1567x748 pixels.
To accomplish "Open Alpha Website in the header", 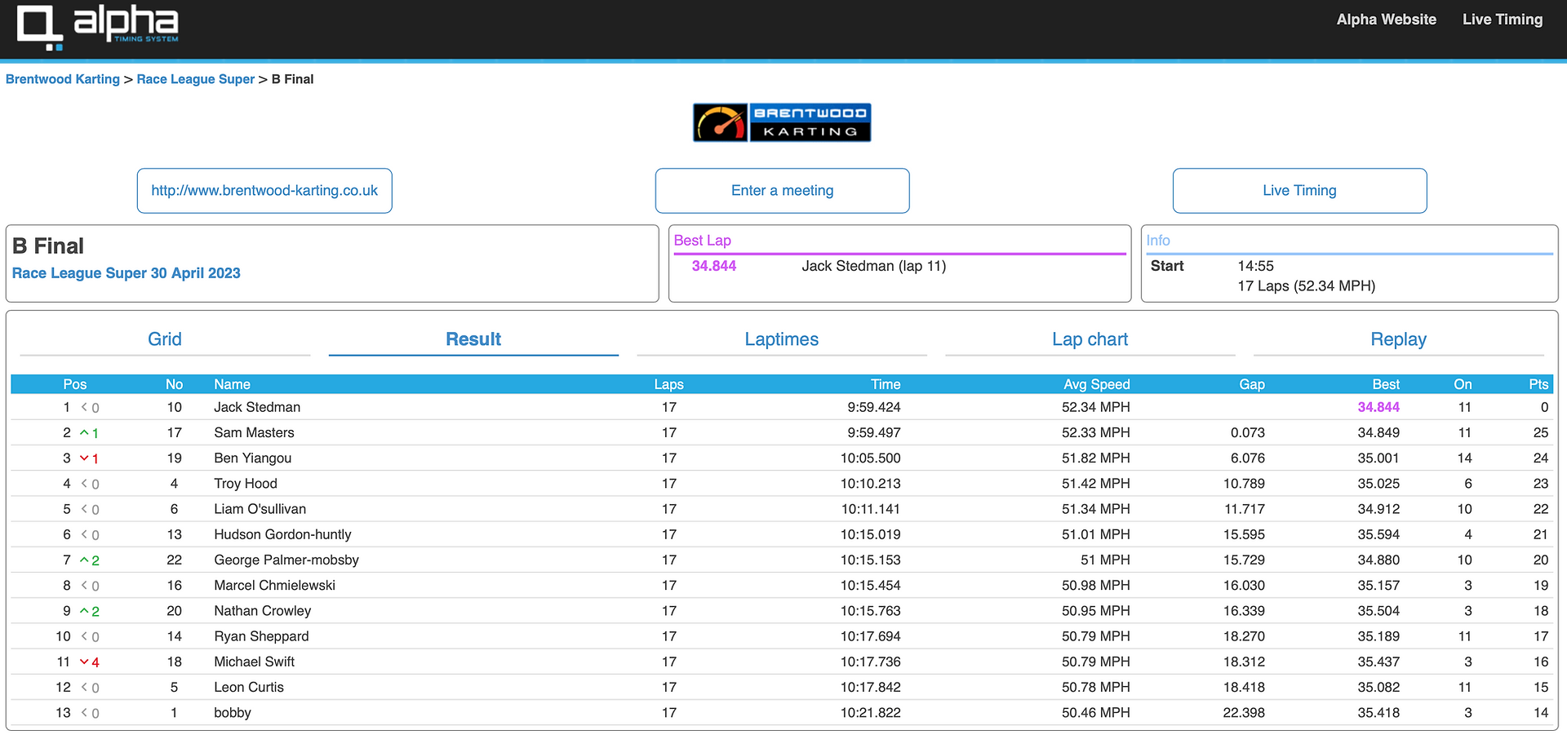I will click(x=1386, y=20).
